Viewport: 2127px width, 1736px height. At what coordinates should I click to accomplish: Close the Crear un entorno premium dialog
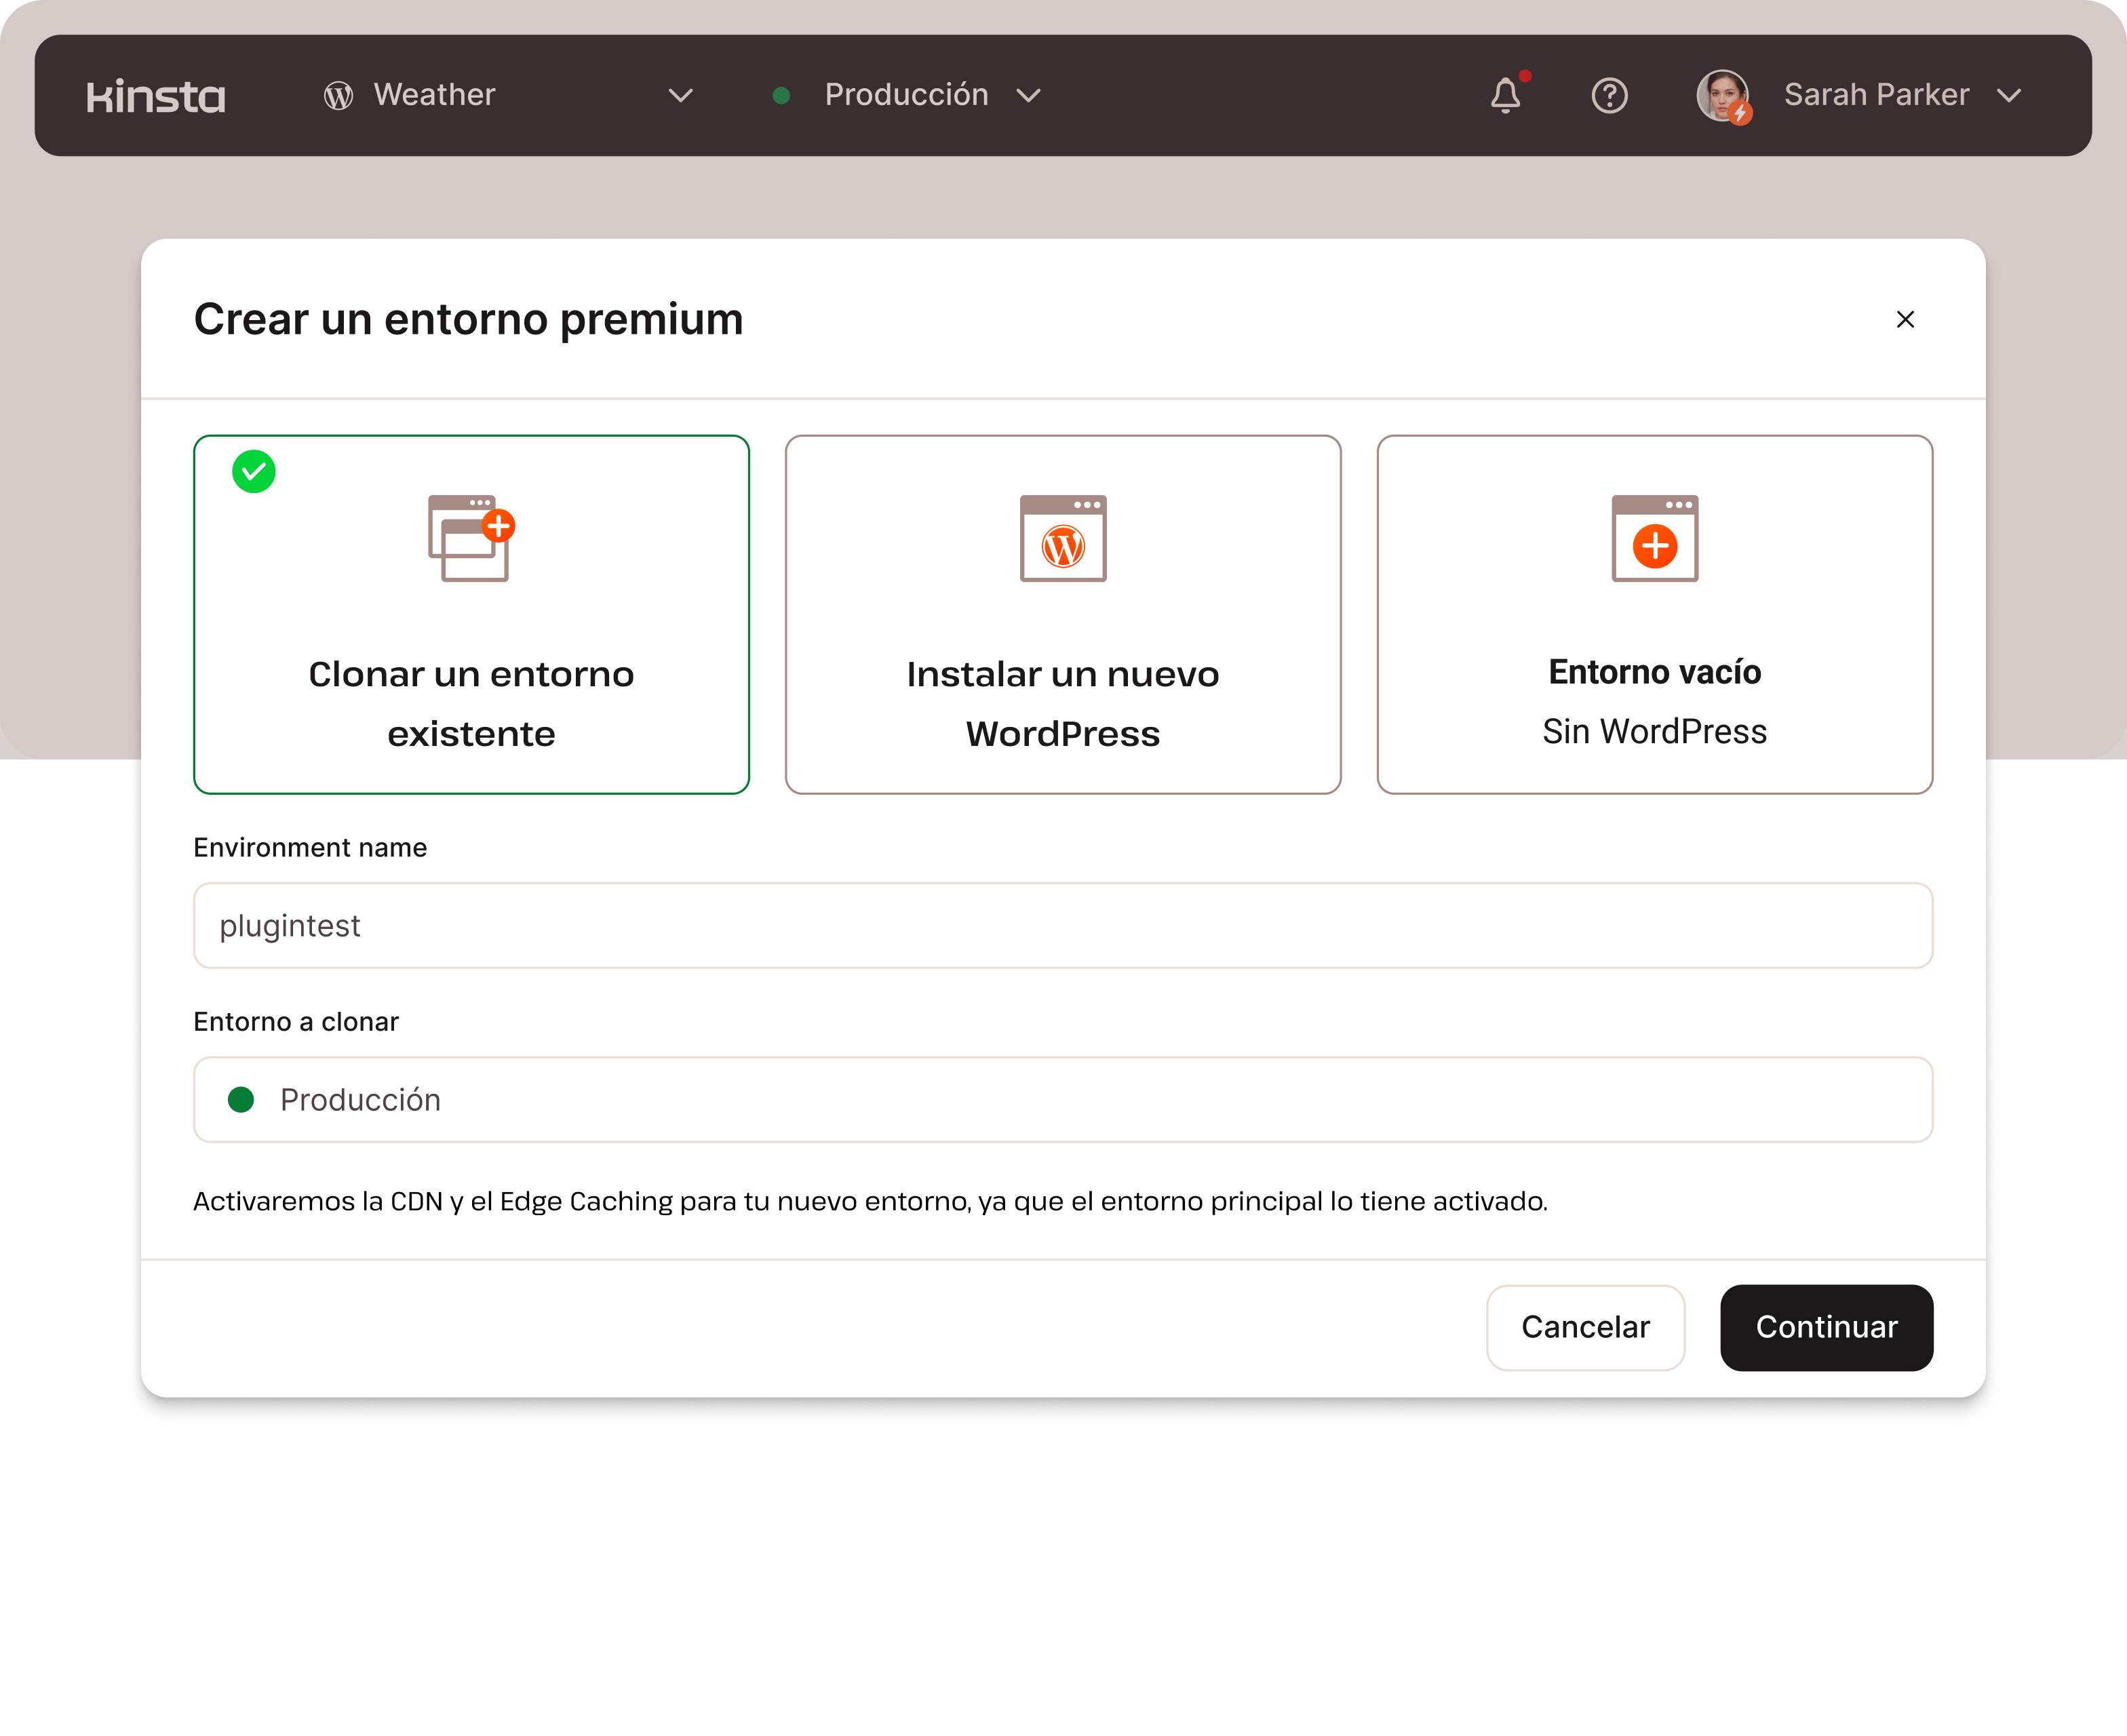[x=1905, y=319]
